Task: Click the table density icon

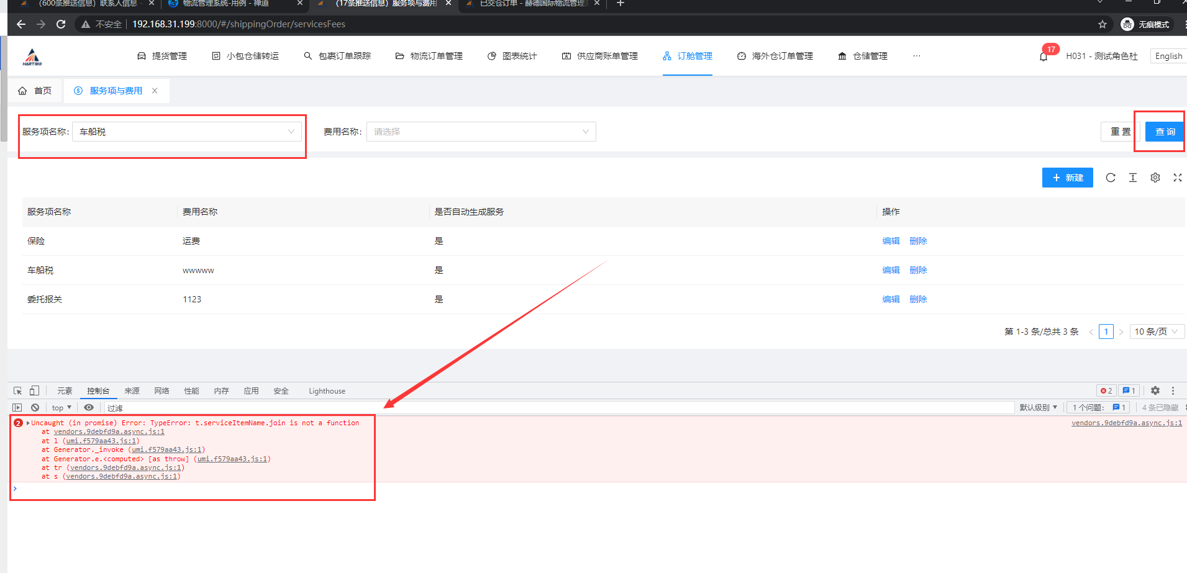Action: 1133,178
